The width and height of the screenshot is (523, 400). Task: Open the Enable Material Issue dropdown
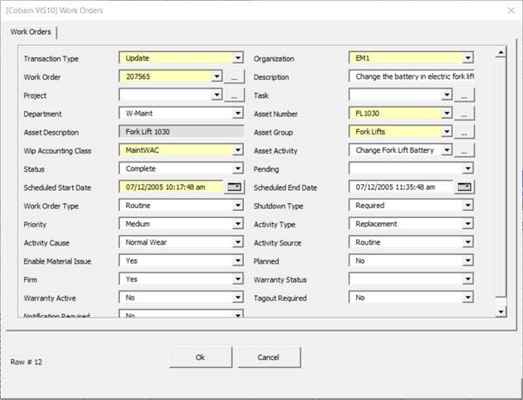pos(238,260)
